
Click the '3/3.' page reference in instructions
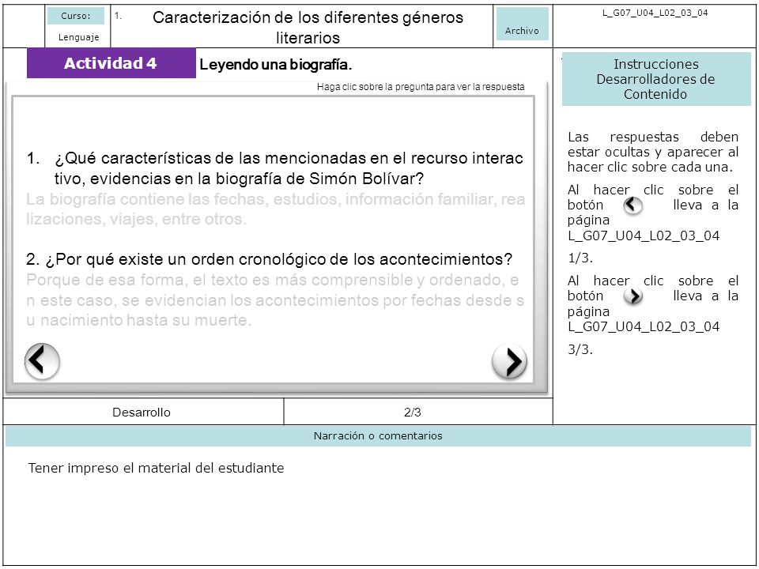click(580, 349)
